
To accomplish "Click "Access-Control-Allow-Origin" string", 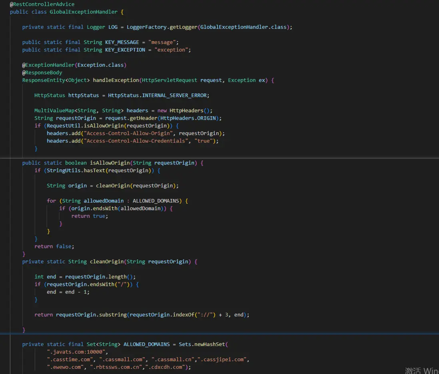I will (128, 133).
